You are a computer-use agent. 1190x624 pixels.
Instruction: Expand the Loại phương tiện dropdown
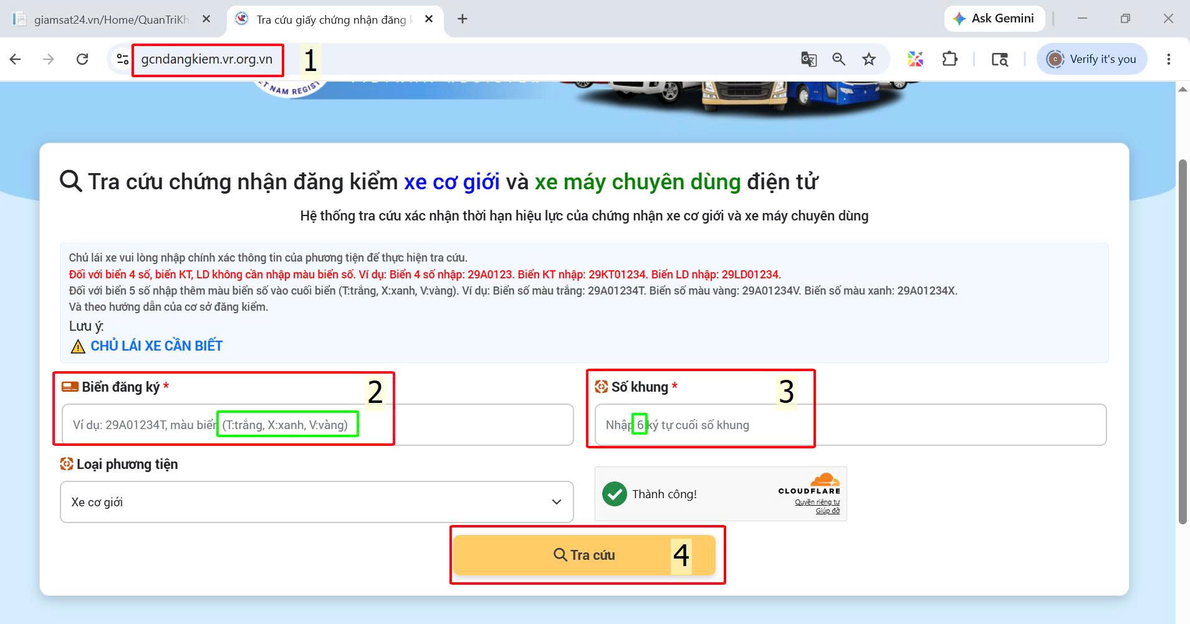click(x=317, y=502)
